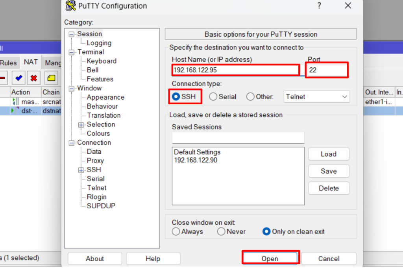The height and width of the screenshot is (268, 403).
Task: Collapse the Terminal category node
Action: point(72,52)
